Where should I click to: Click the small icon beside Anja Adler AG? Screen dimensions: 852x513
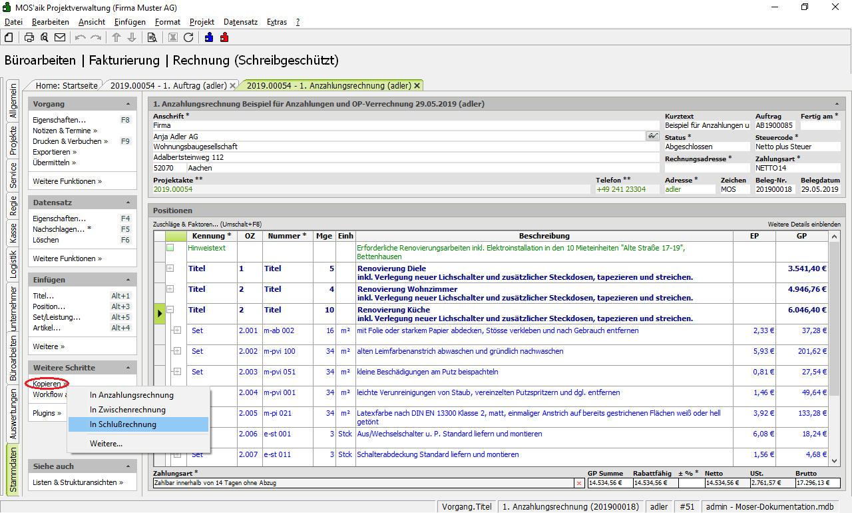pos(652,136)
